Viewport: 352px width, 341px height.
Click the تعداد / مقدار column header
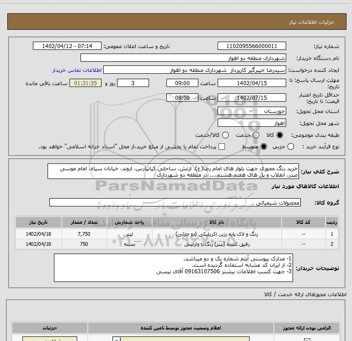[84, 222]
